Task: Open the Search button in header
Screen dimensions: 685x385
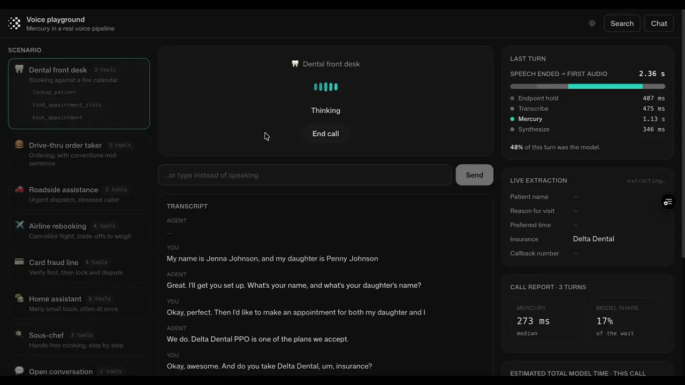Action: pos(622,24)
